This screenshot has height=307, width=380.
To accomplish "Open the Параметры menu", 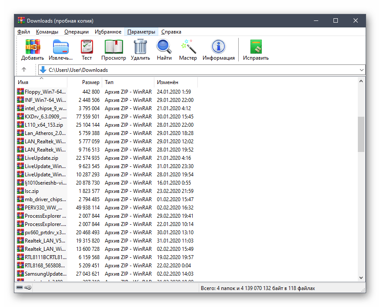I will (141, 32).
